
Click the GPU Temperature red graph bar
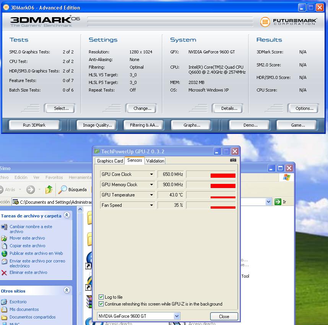point(223,197)
